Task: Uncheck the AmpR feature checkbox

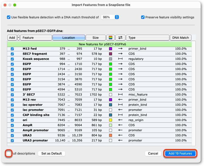Action: tap(12, 125)
